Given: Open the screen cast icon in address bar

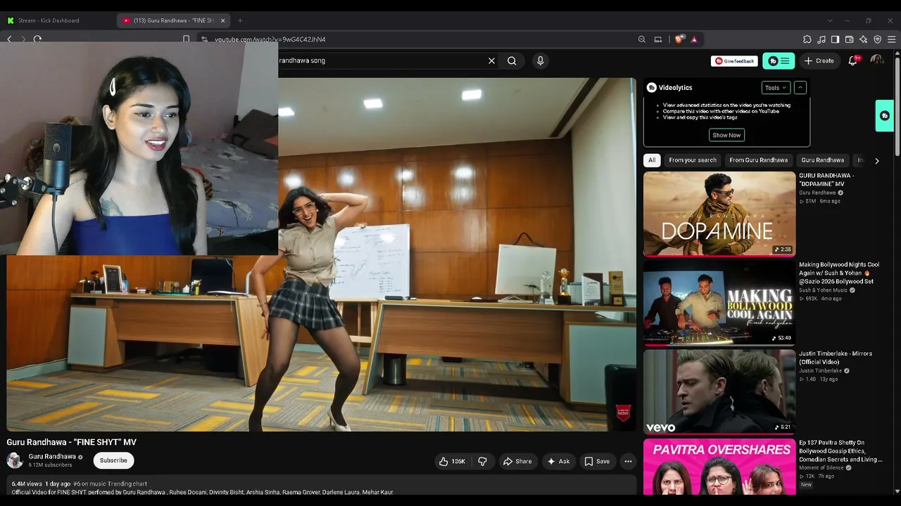Looking at the screenshot, I should pyautogui.click(x=658, y=39).
